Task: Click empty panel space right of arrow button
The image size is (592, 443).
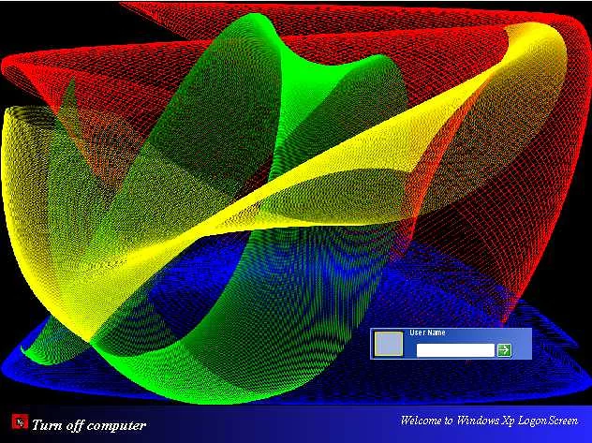Action: point(522,348)
